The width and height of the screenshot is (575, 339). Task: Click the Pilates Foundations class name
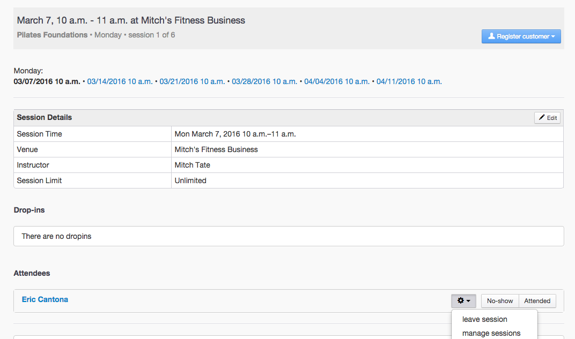52,35
